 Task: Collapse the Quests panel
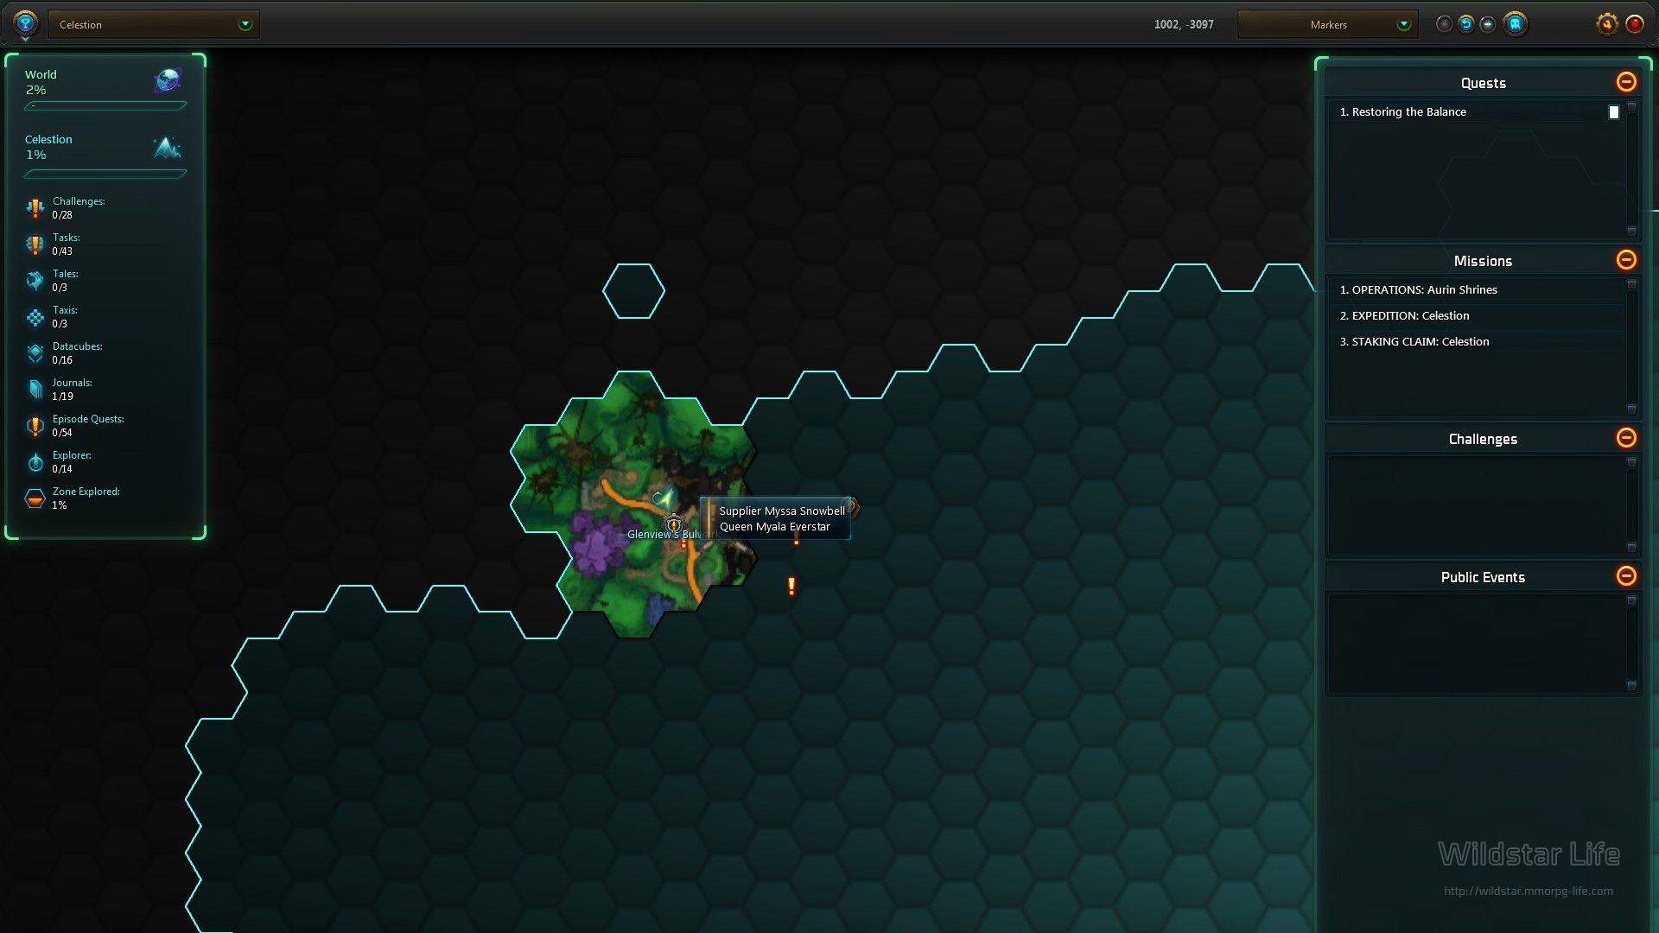(1626, 81)
